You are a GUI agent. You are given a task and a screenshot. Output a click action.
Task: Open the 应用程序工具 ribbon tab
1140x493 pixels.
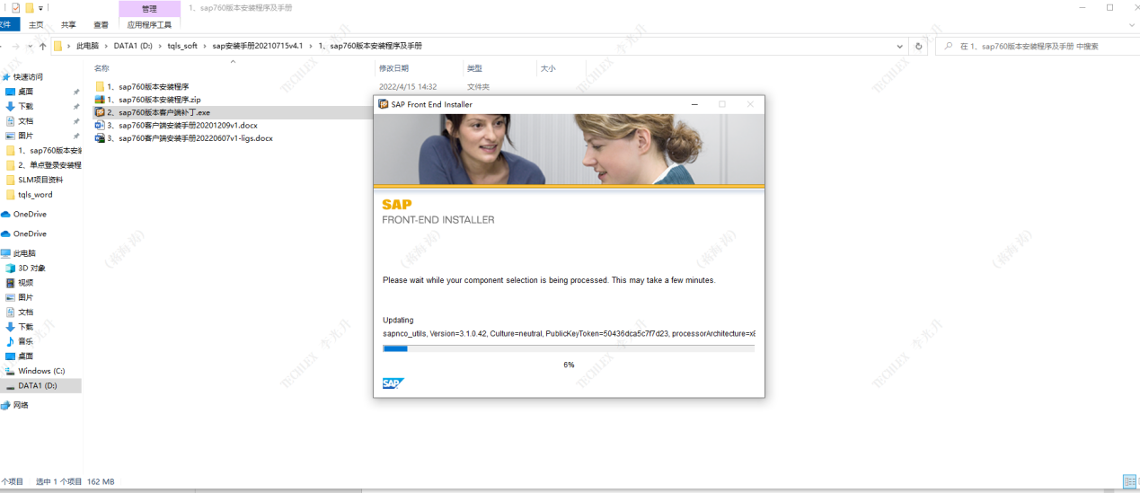149,25
